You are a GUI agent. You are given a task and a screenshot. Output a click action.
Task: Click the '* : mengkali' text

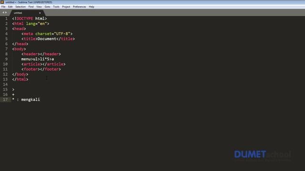pyautogui.click(x=26, y=99)
